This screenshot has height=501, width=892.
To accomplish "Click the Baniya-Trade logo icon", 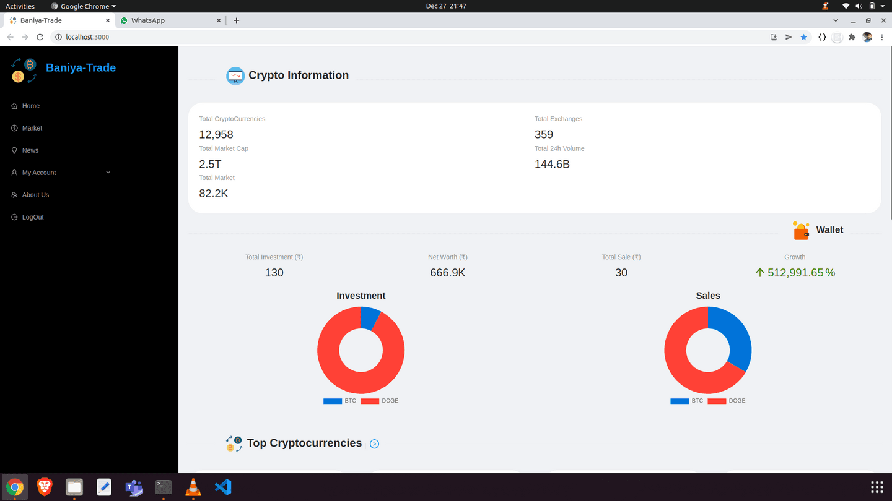I will [x=24, y=71].
